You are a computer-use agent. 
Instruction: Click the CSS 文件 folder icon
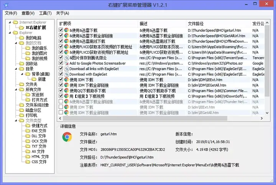28,162
